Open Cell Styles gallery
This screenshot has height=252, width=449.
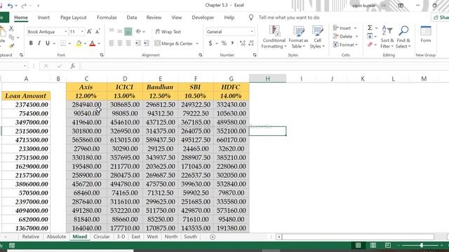point(317,37)
